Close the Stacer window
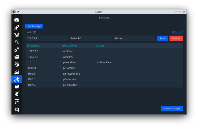 tap(184, 12)
